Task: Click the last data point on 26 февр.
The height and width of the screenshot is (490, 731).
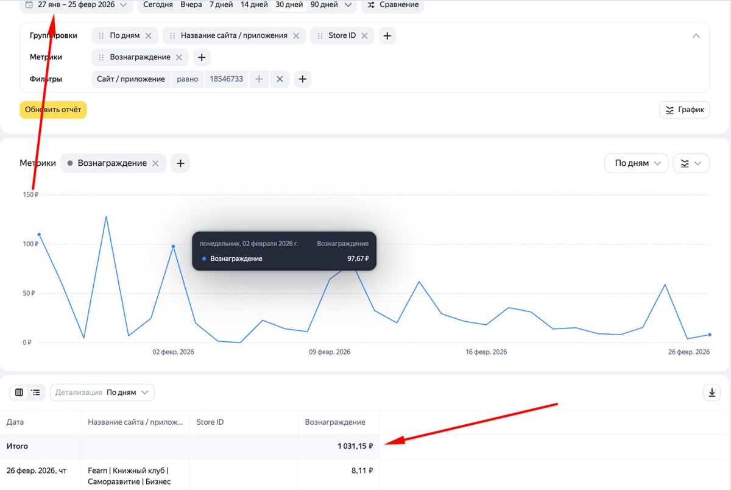Action: coord(710,335)
